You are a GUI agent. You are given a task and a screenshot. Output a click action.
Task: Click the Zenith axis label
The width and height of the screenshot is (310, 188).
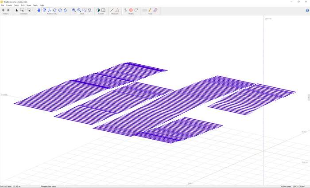pyautogui.click(x=268, y=19)
